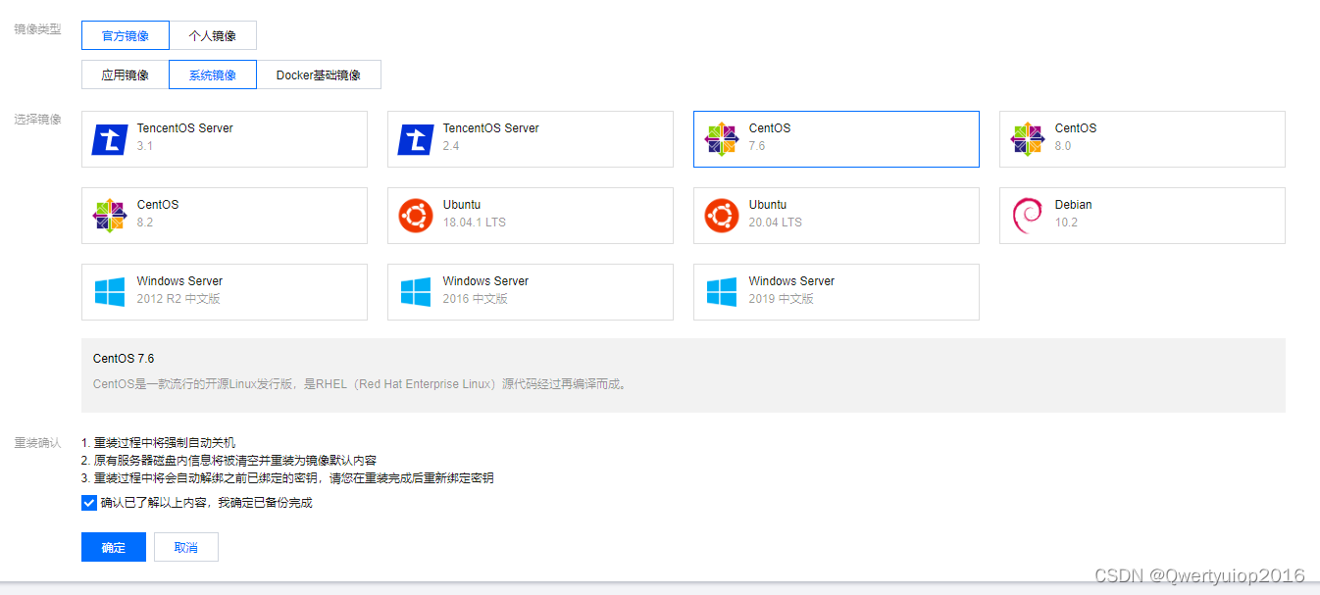Click the 镜像类型 label
1320x595 pixels.
point(37,29)
